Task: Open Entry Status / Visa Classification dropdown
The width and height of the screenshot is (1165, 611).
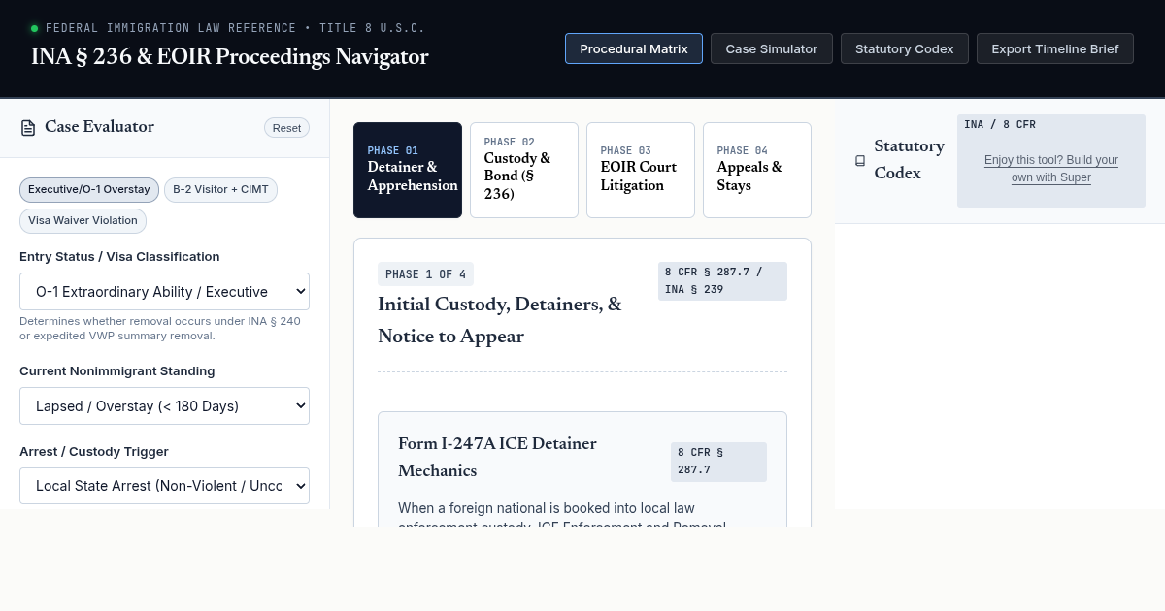Action: [x=164, y=292]
